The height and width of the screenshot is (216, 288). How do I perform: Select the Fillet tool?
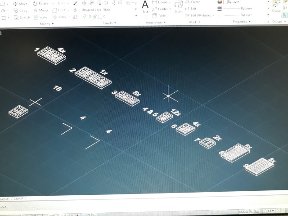(x=58, y=10)
